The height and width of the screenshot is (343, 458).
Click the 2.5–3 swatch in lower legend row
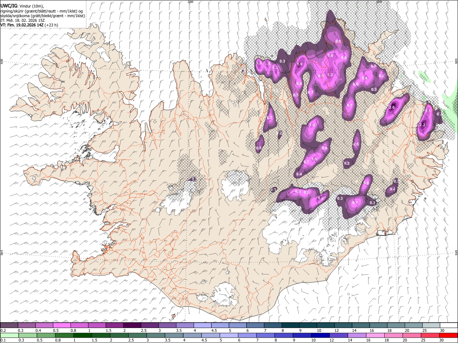point(137,335)
